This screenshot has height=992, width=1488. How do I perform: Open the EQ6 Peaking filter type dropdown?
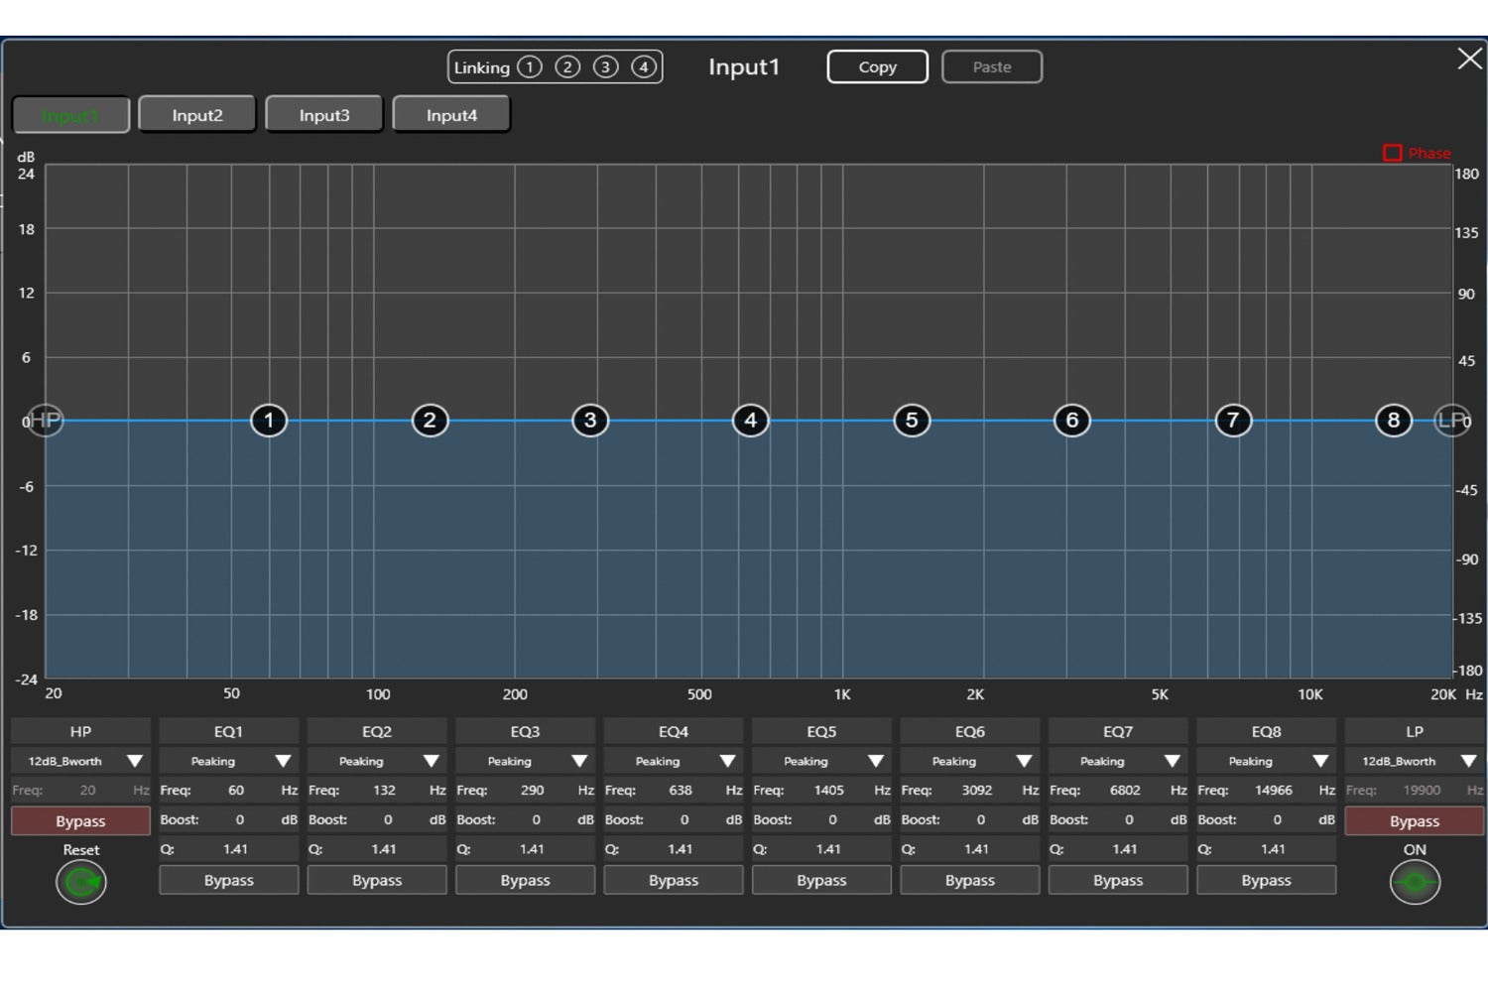[1024, 761]
